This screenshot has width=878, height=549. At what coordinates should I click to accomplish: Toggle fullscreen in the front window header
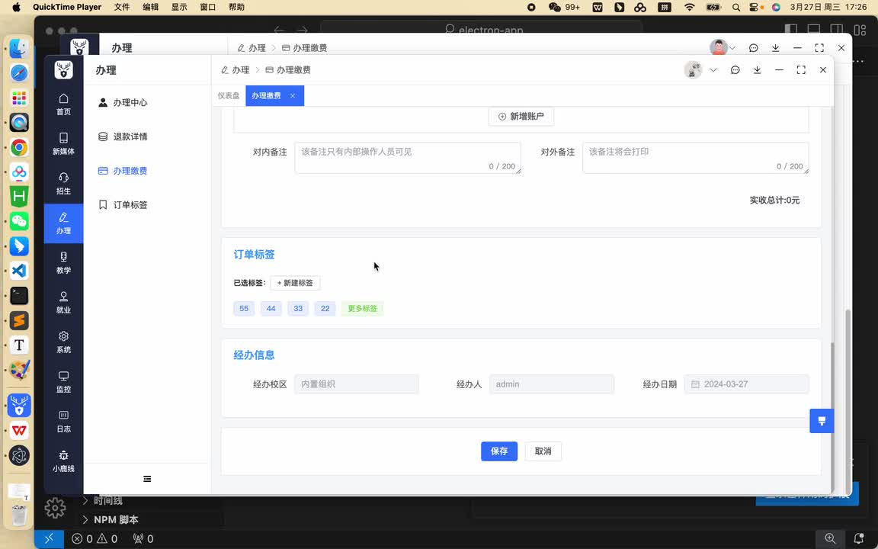[801, 70]
